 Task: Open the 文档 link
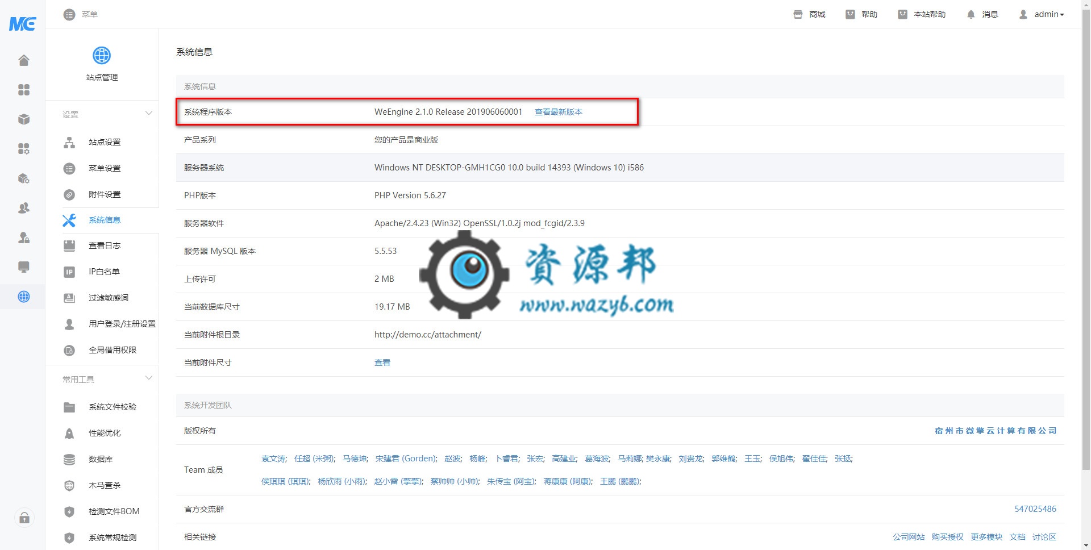1017,537
